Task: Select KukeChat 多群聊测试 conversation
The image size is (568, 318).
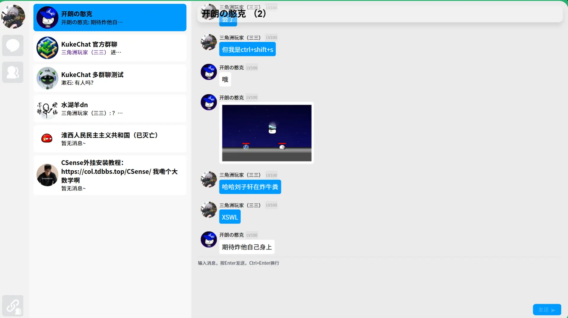Action: pyautogui.click(x=110, y=78)
